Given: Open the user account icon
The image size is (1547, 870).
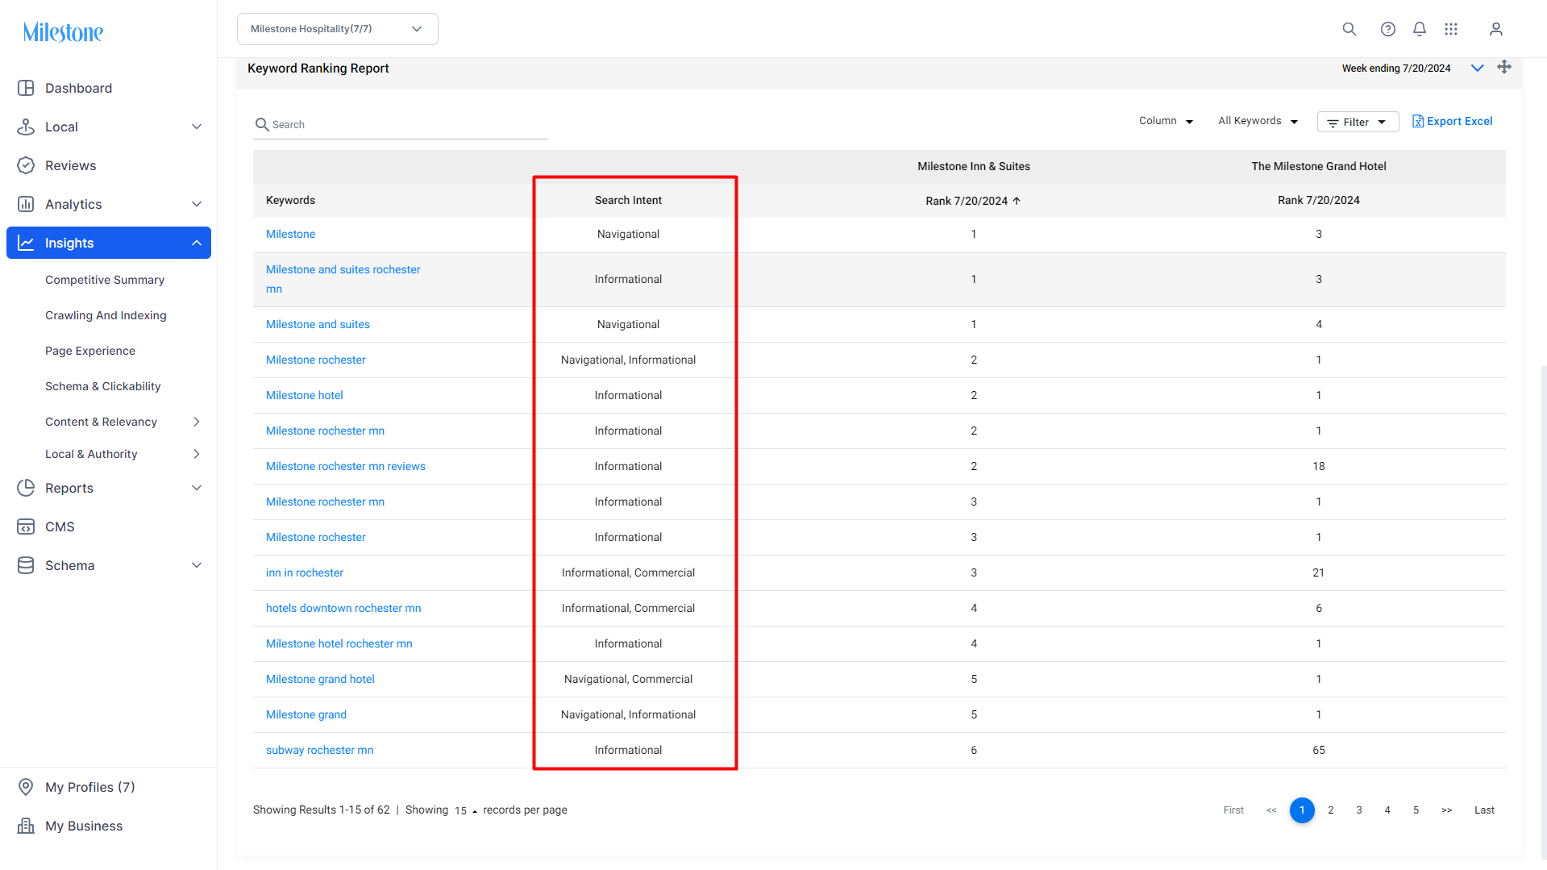Looking at the screenshot, I should 1496,29.
